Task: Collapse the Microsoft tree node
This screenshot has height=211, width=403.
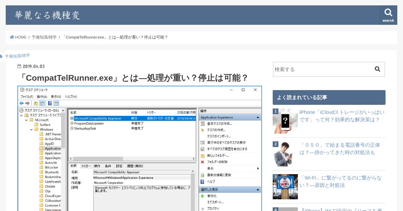Action: click(x=27, y=120)
